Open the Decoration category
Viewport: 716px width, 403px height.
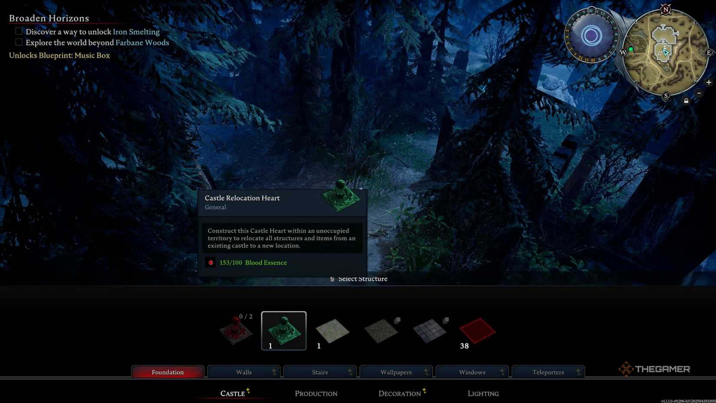[x=400, y=393]
